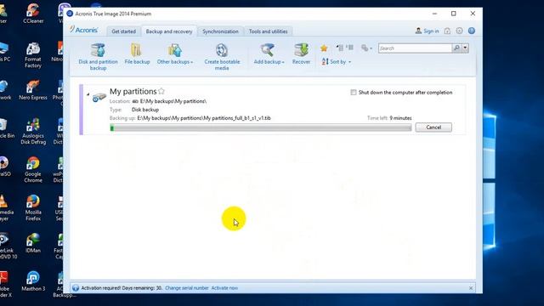Image resolution: width=544 pixels, height=306 pixels.
Task: Click the Activate now link
Action: click(x=224, y=288)
